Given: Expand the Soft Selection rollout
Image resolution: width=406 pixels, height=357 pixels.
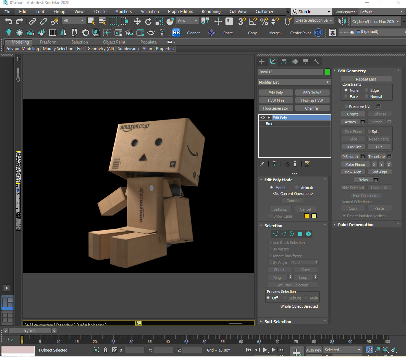Looking at the screenshot, I should click(x=261, y=321).
